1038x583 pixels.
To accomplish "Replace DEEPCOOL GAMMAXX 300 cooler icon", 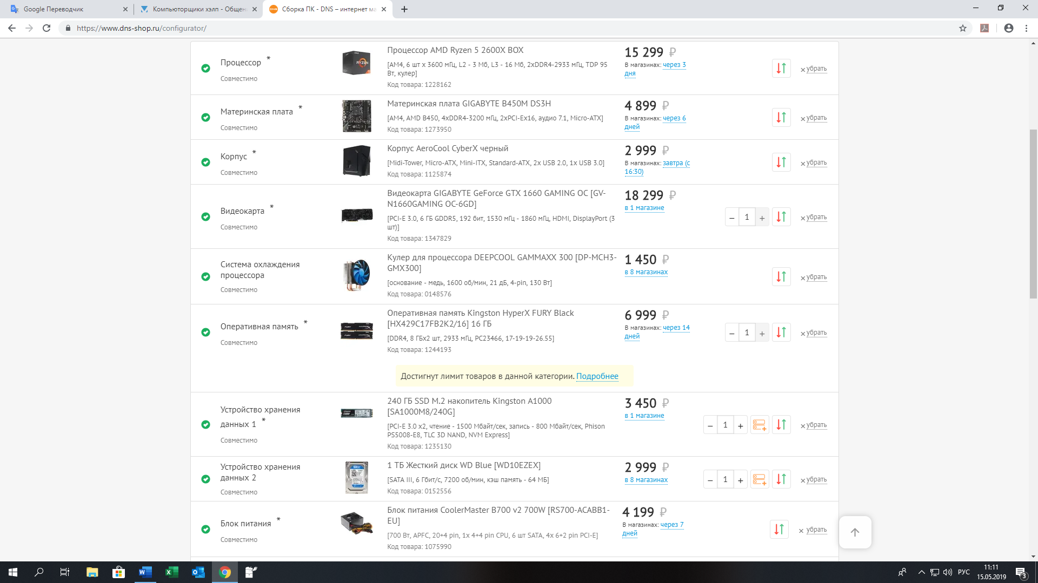I will (781, 277).
